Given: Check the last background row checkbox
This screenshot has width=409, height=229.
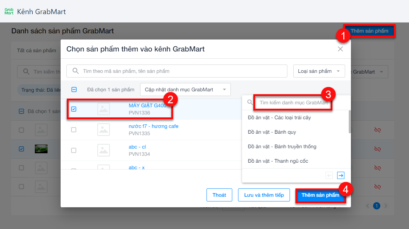Looking at the screenshot, I should tap(21, 187).
